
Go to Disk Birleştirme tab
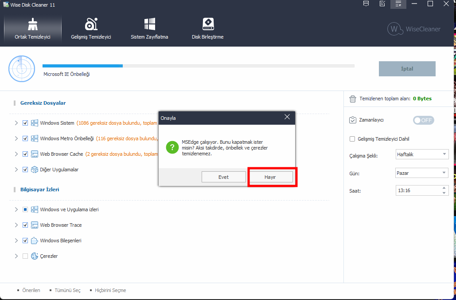pos(208,28)
